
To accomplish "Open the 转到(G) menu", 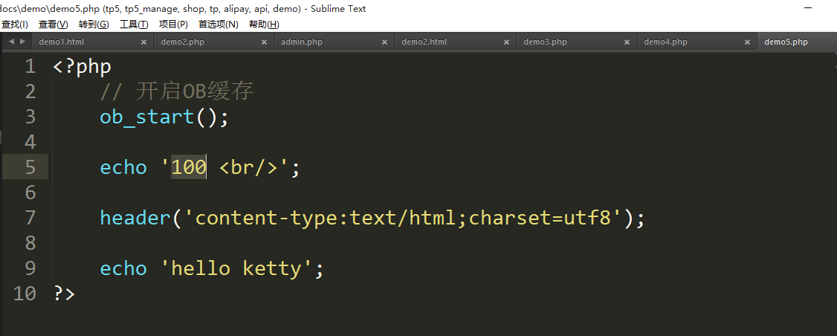I will (93, 25).
